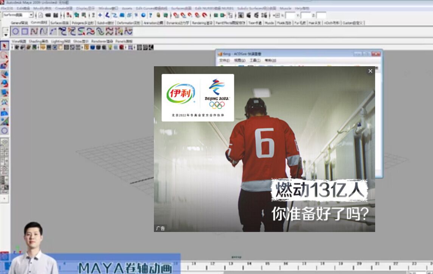Click the light bulb icon in panel toolbar
The image size is (433, 274).
(110, 47)
